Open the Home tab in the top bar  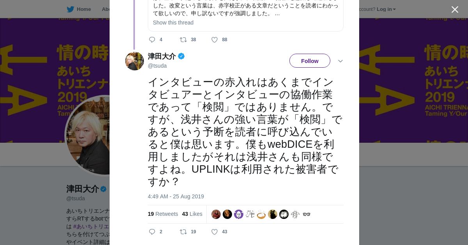[x=83, y=9]
